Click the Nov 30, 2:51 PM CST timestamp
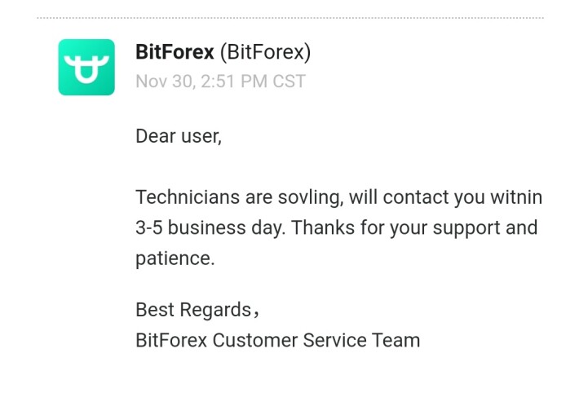Viewport: 579px width, 393px height. coord(220,82)
